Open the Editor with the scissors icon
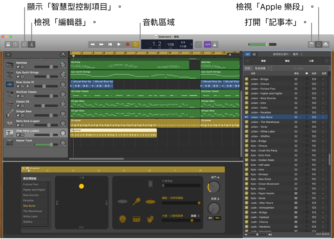The height and width of the screenshot is (239, 334). tap(32, 44)
